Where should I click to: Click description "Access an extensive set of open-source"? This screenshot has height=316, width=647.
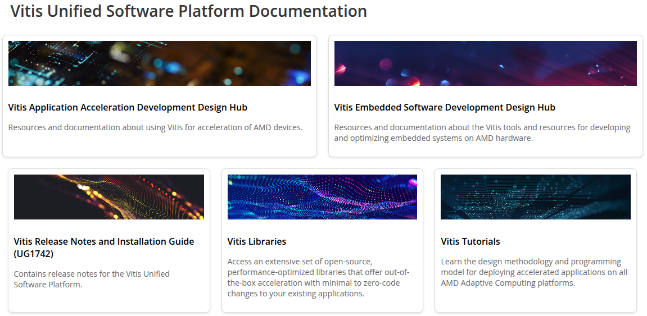(x=318, y=278)
